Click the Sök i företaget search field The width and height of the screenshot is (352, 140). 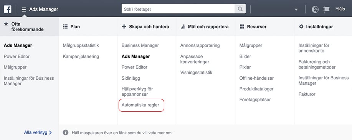[x=178, y=9]
